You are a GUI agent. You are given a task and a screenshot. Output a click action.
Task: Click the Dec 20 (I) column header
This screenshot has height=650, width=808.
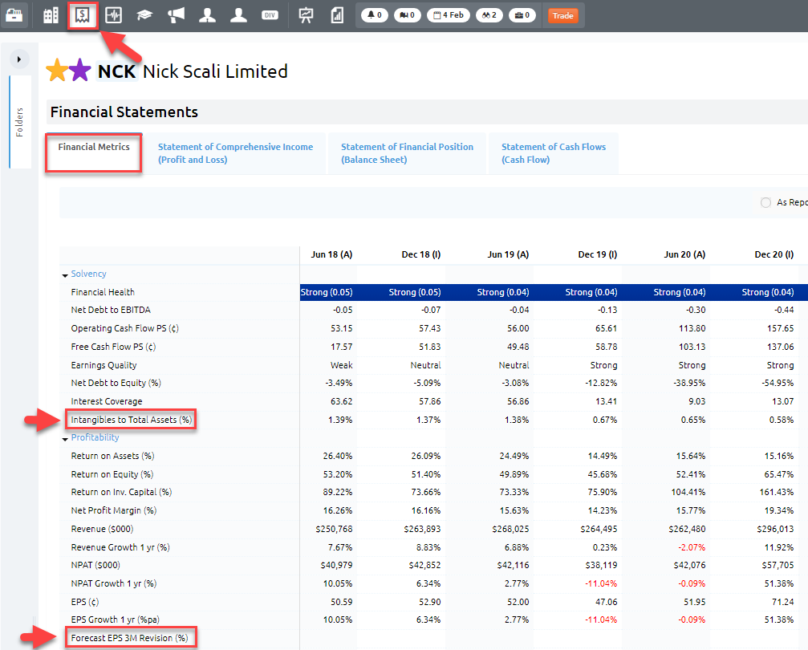click(774, 254)
